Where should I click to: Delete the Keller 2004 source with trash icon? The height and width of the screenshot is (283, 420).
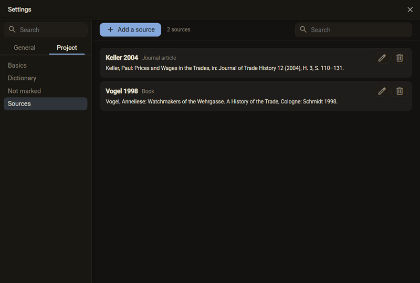click(x=400, y=58)
